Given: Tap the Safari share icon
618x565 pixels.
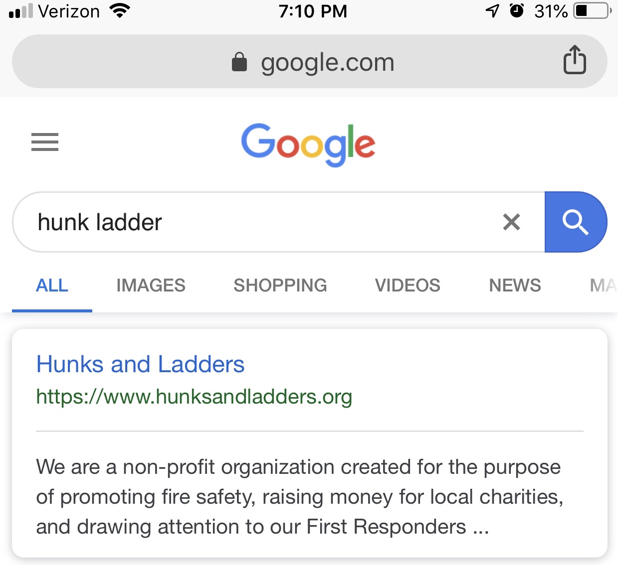Looking at the screenshot, I should [575, 60].
